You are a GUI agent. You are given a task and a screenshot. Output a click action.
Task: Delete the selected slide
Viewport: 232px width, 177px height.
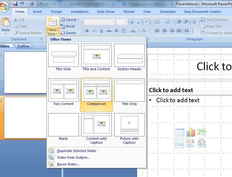point(68,33)
